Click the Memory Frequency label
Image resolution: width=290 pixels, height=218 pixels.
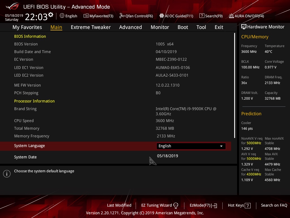pyautogui.click(x=32, y=136)
